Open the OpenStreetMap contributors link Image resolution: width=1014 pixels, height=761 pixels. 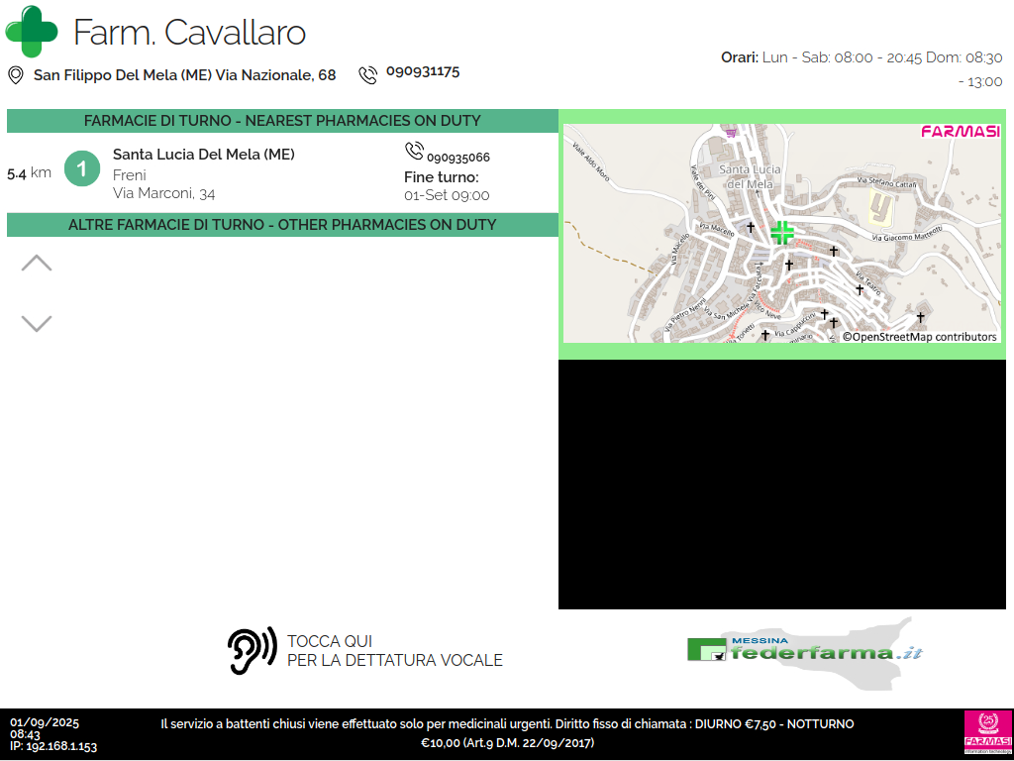click(921, 337)
